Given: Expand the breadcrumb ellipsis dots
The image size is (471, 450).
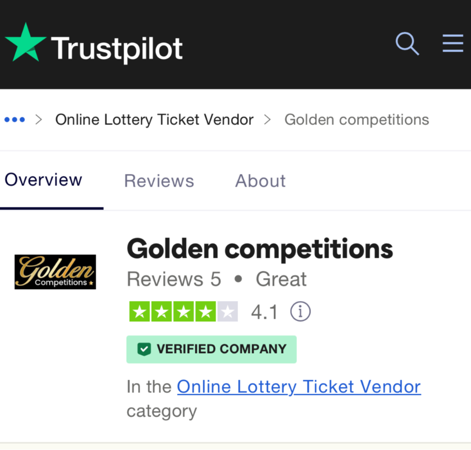Looking at the screenshot, I should pyautogui.click(x=15, y=120).
